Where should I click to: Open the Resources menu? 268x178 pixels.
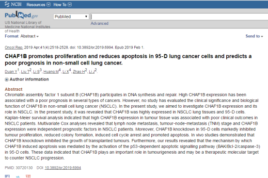[38, 5]
